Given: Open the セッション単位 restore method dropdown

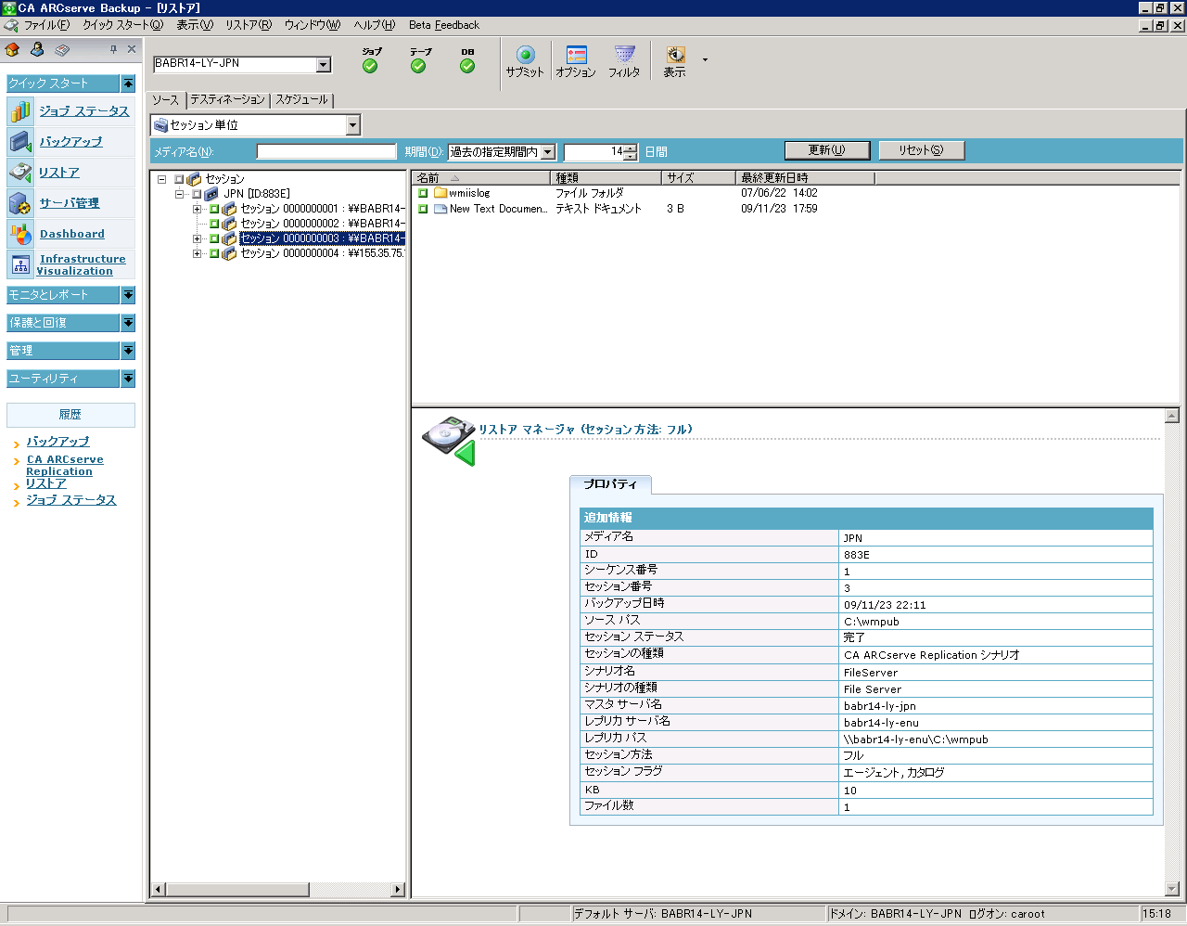Looking at the screenshot, I should point(352,125).
